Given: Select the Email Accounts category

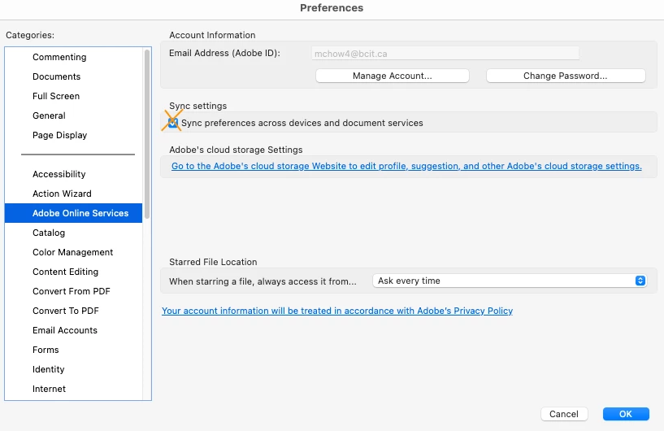Looking at the screenshot, I should pyautogui.click(x=65, y=330).
